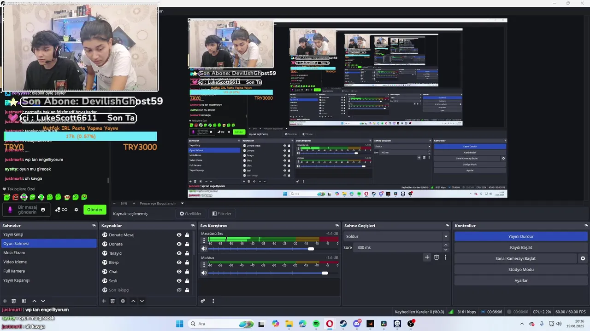This screenshot has height=331, width=590.
Task: Click the Süre 300 ms duration field
Action: pyautogui.click(x=399, y=247)
